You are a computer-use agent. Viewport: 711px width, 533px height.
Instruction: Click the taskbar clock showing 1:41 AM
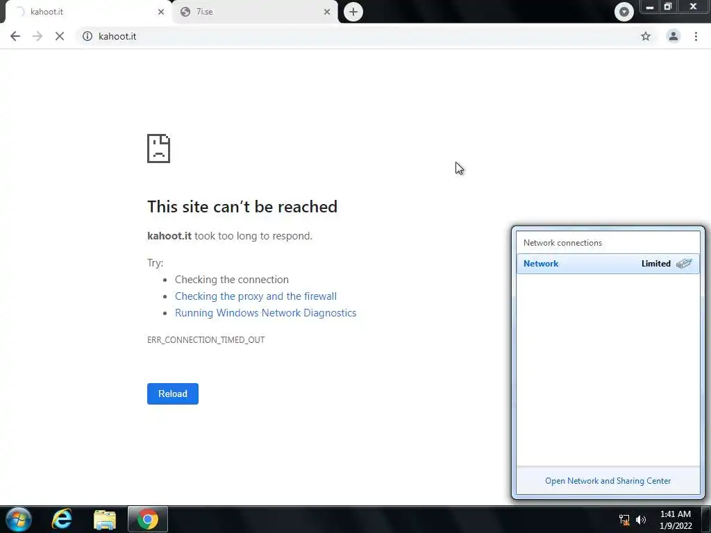(x=676, y=520)
